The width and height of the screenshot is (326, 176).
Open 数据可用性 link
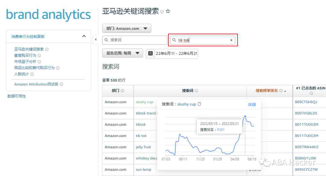pos(17,96)
